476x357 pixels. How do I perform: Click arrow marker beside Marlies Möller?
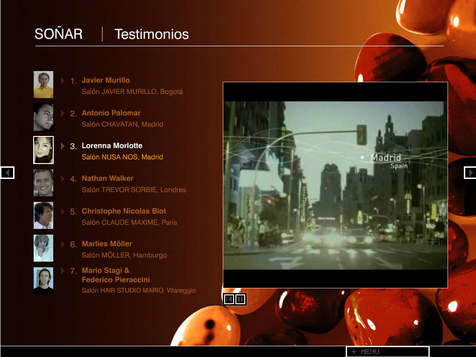click(63, 244)
